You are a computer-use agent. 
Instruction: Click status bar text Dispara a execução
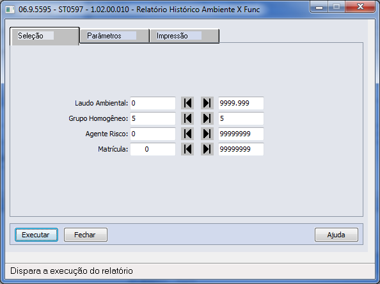pyautogui.click(x=72, y=271)
